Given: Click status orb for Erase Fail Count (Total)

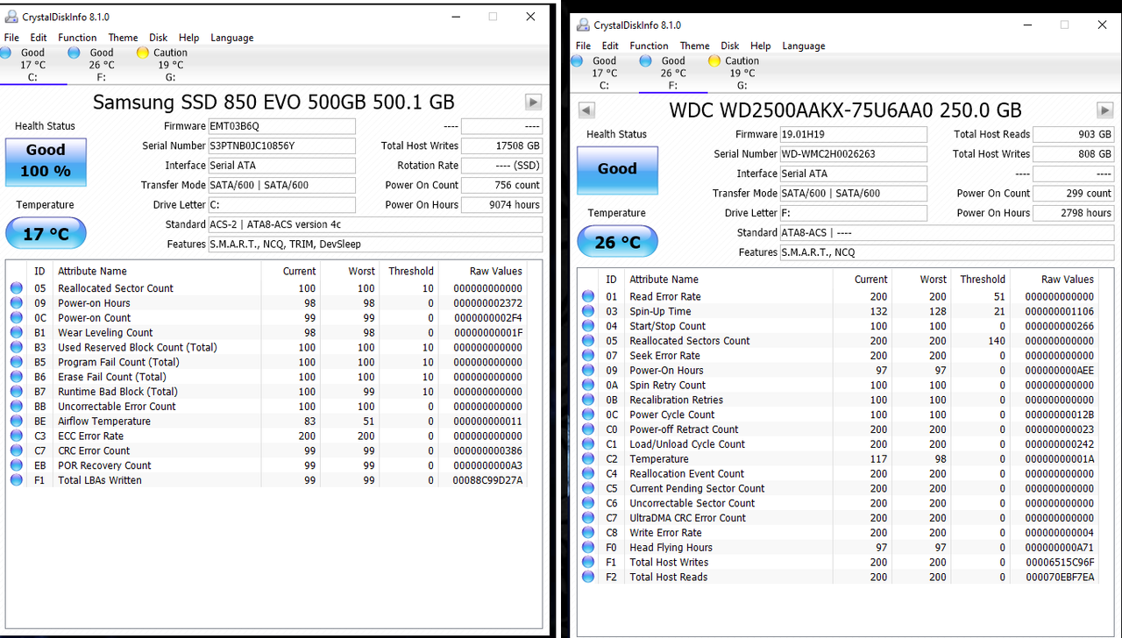Looking at the screenshot, I should (16, 377).
